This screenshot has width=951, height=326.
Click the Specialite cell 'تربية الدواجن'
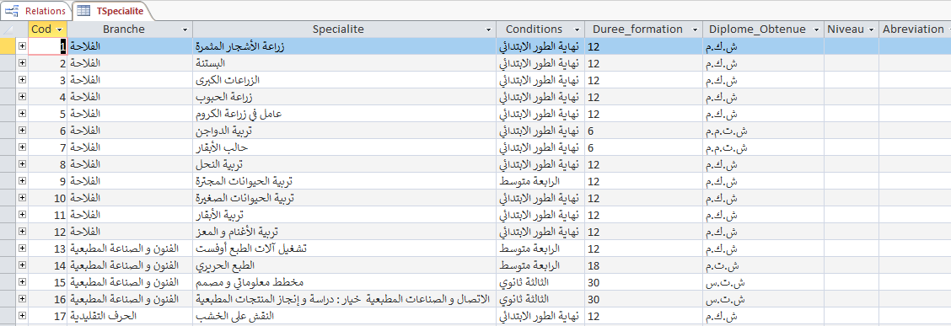pos(345,131)
